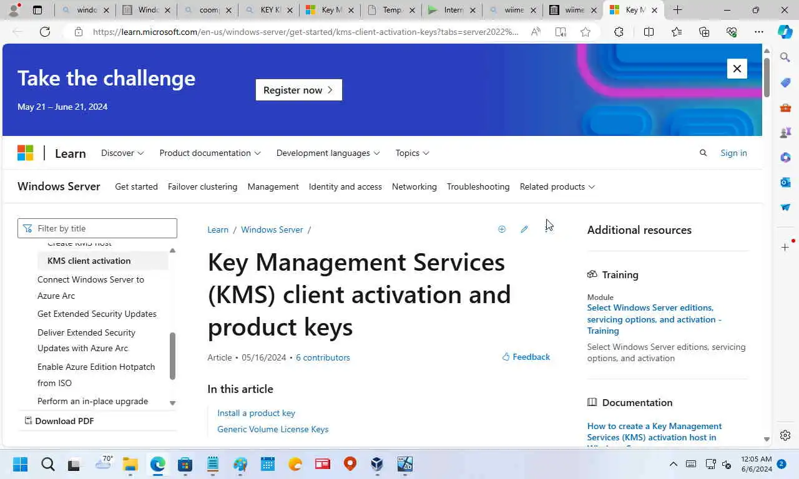The image size is (799, 479).
Task: Open the Get started nav item
Action: tap(136, 186)
